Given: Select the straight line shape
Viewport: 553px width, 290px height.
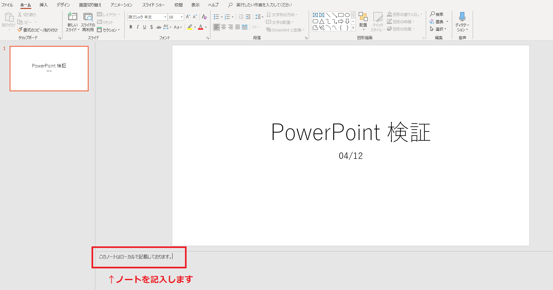Looking at the screenshot, I should tap(328, 15).
